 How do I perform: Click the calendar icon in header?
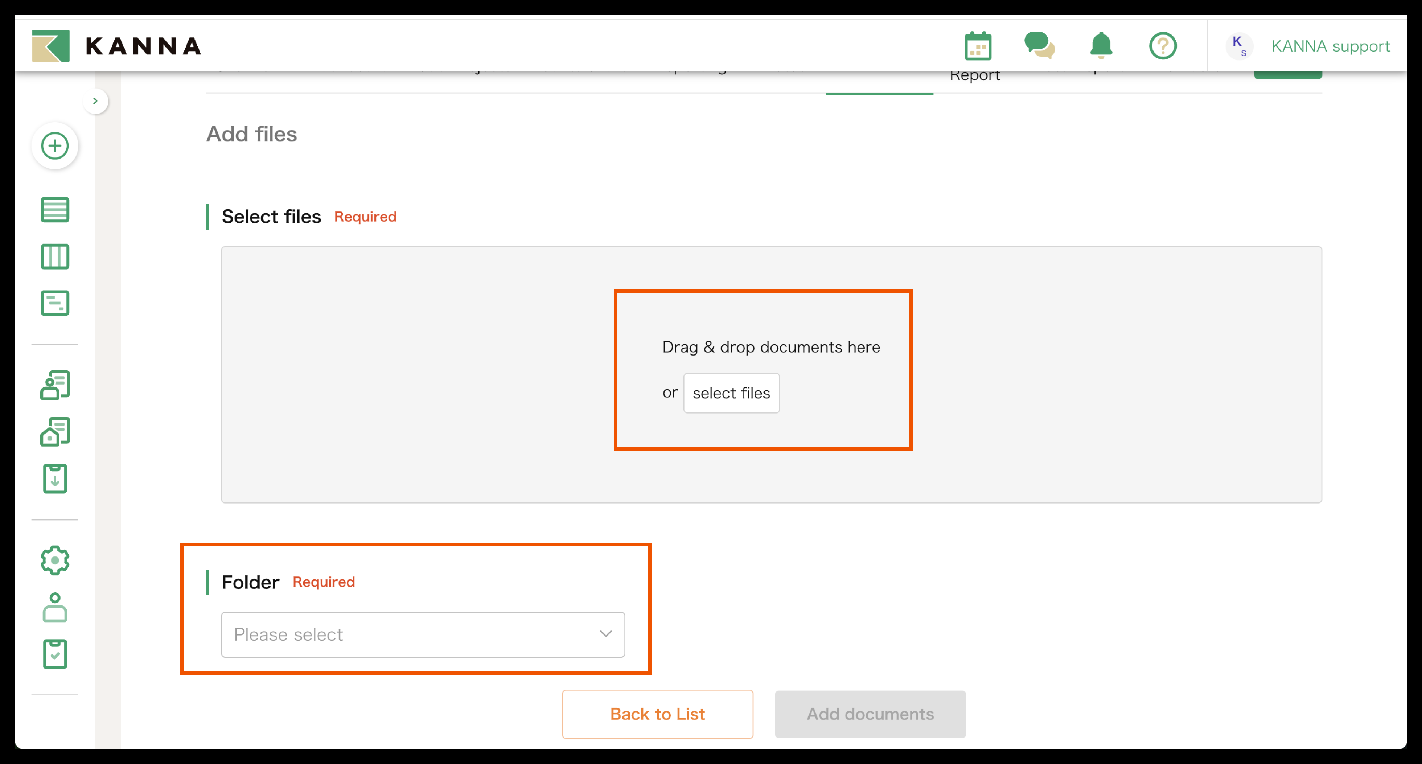(978, 46)
